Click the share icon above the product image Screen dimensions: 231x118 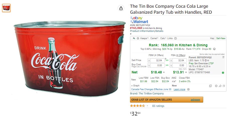pos(121,8)
